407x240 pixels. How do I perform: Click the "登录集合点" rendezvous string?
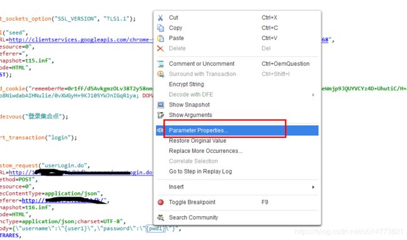(43, 117)
